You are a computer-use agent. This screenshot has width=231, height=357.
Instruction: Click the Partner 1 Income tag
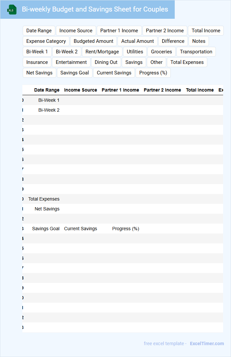point(119,31)
